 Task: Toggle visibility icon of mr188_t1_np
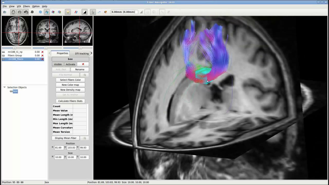coord(3,52)
